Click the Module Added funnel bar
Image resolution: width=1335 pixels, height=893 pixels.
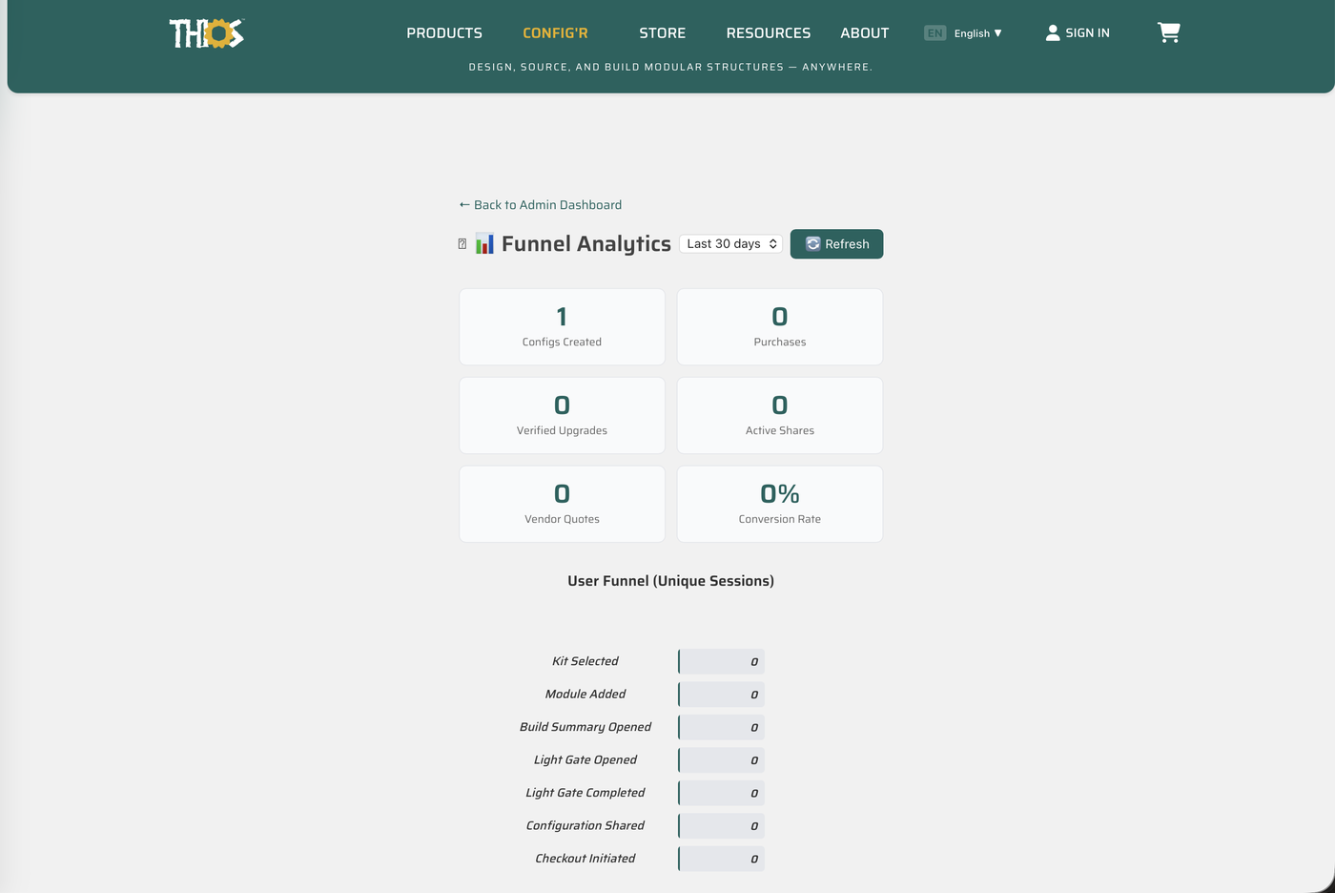[x=721, y=695]
